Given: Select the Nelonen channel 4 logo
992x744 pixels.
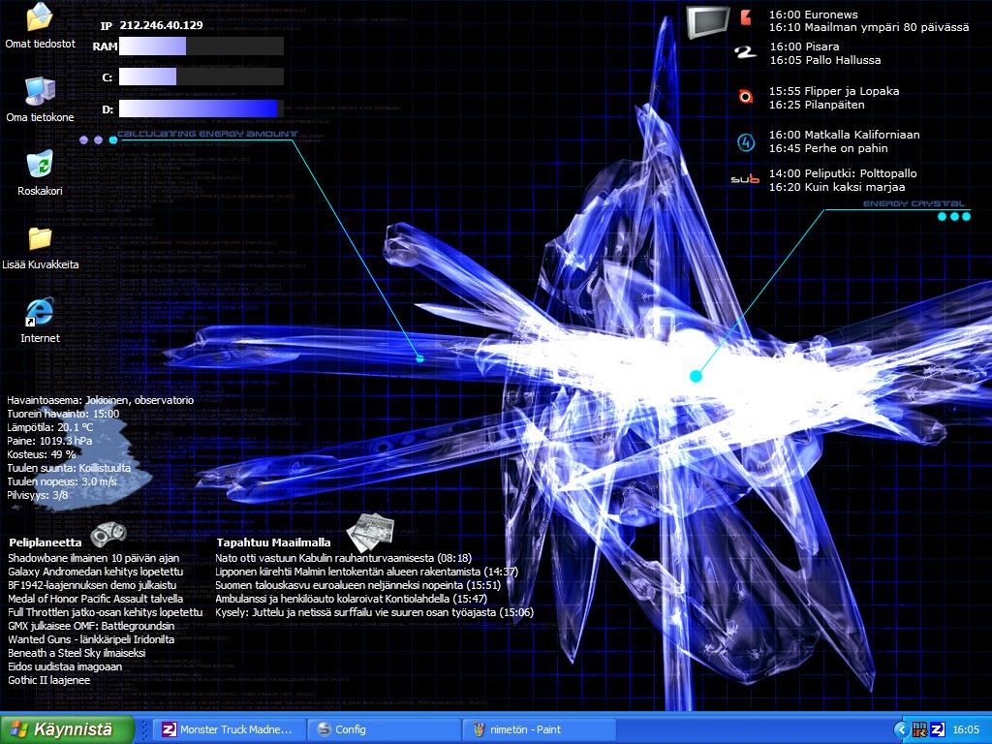Looking at the screenshot, I should tap(745, 142).
